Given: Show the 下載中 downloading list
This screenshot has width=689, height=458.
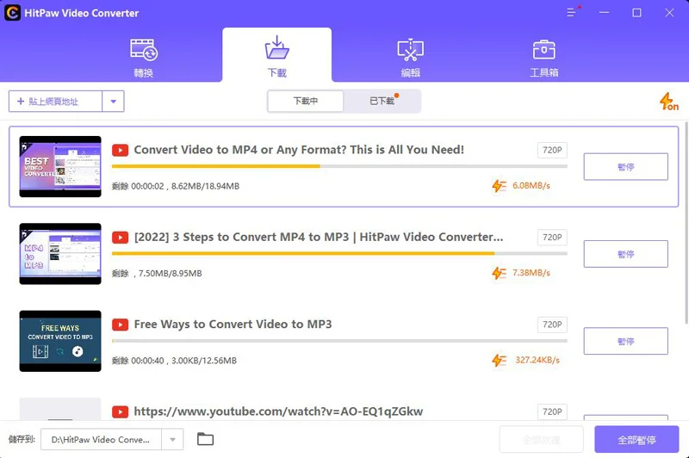Looking at the screenshot, I should click(x=306, y=101).
